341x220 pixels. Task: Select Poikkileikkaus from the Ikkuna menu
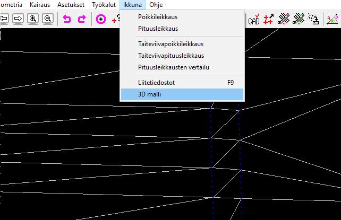[182, 17]
